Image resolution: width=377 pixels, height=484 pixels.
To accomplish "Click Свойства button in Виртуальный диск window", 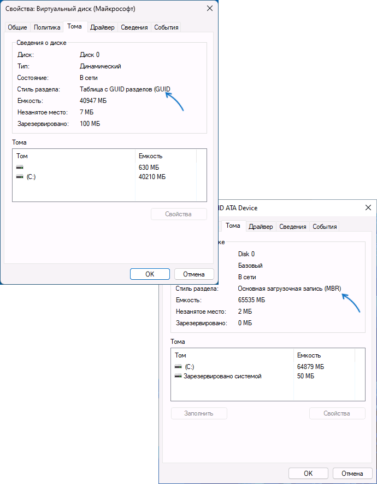I will click(179, 214).
